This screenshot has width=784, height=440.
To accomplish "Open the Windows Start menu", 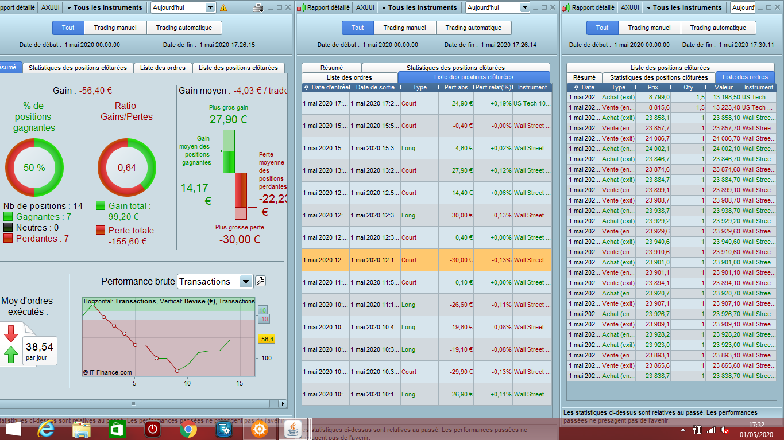I will pyautogui.click(x=13, y=429).
